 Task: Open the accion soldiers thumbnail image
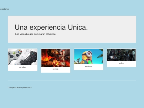[x=121, y=55]
